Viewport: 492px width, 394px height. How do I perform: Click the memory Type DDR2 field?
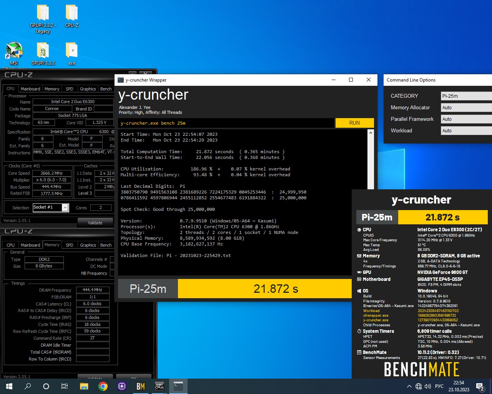pos(44,259)
